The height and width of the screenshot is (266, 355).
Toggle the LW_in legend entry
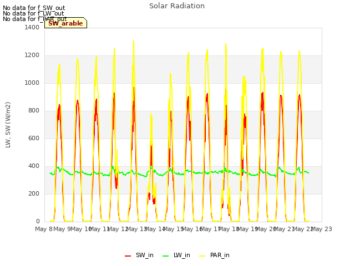point(176,255)
